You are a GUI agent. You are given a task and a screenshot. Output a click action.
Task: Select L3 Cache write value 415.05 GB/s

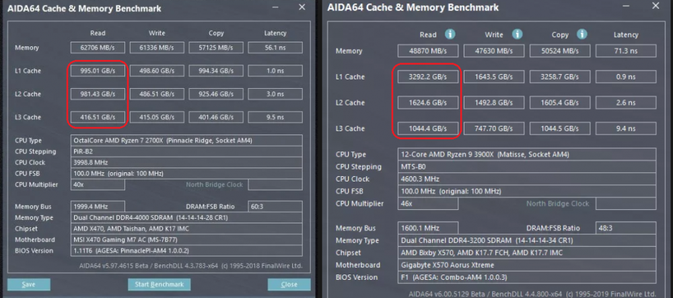tap(157, 117)
